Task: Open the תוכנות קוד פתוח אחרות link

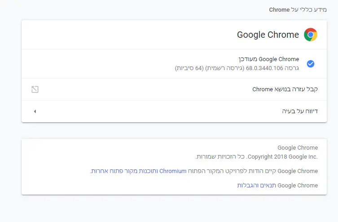Action: click(x=124, y=171)
